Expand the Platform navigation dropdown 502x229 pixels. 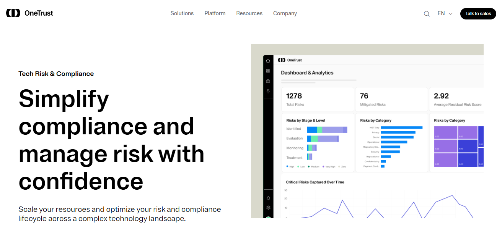[215, 13]
